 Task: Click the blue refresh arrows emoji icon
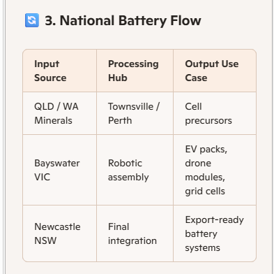[x=32, y=20]
